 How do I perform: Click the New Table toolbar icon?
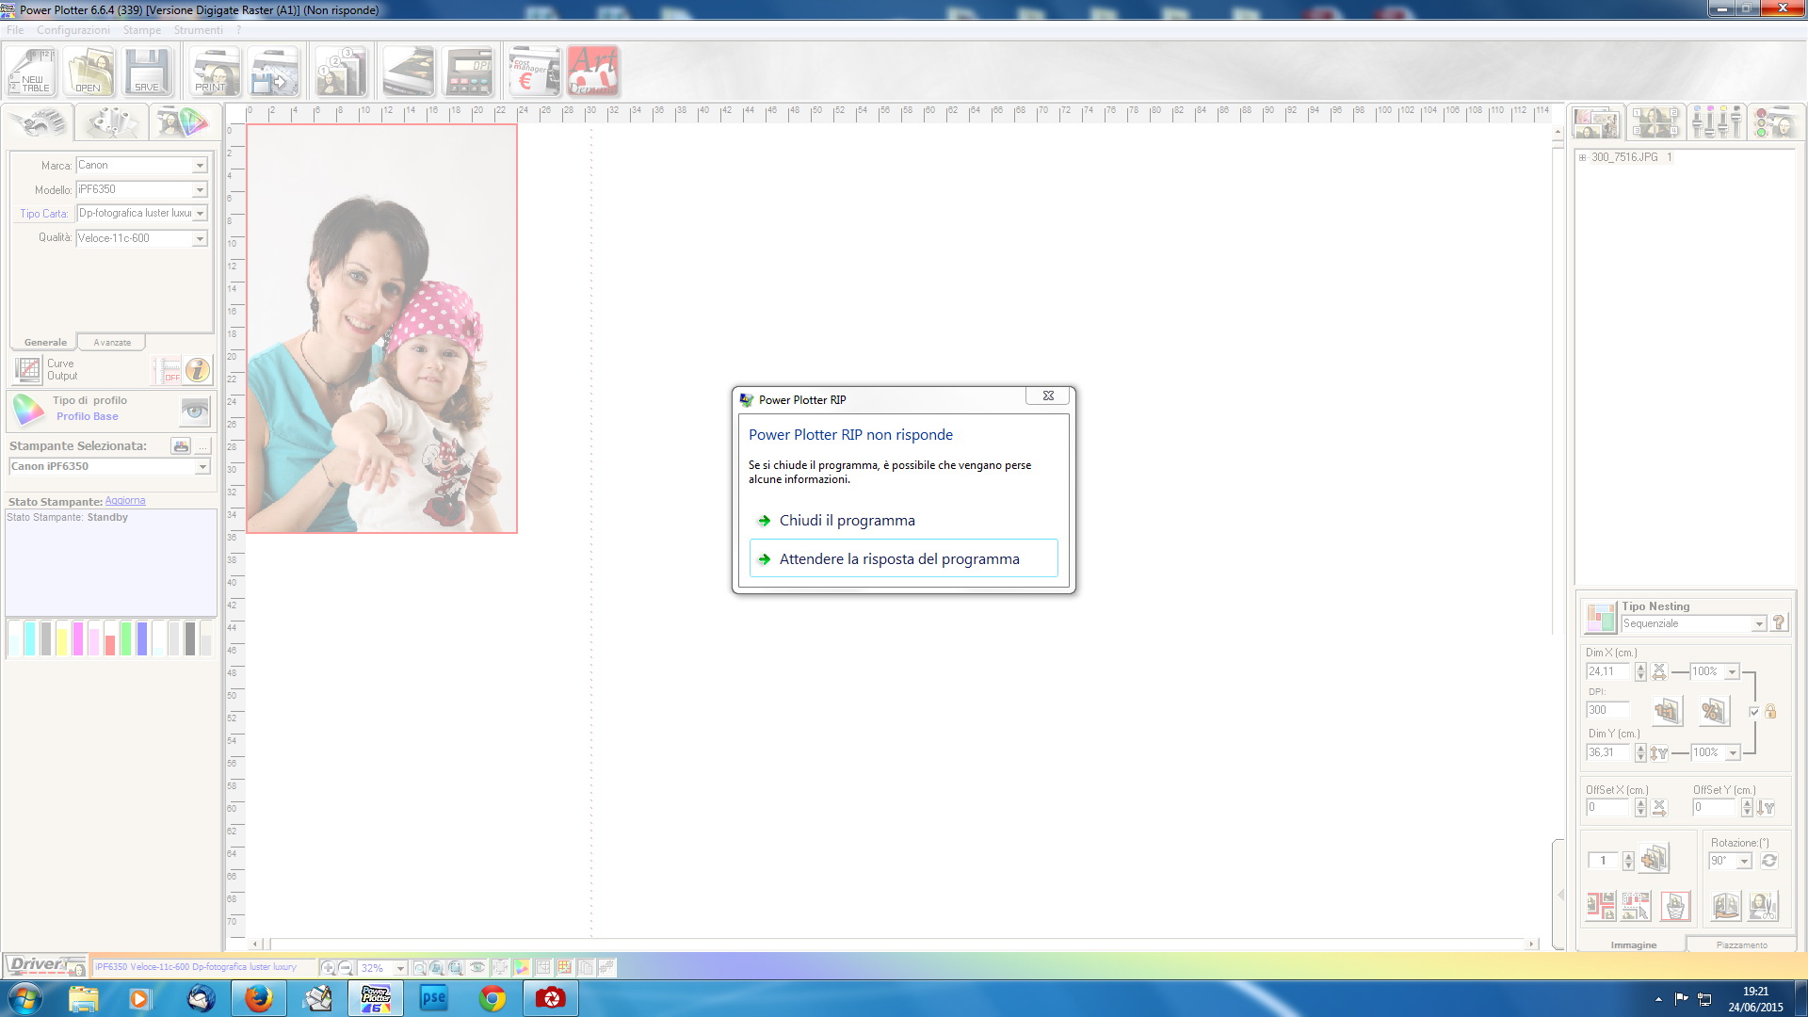pyautogui.click(x=32, y=72)
